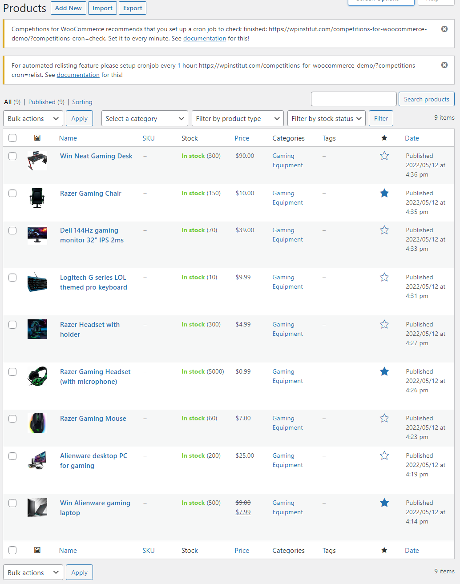Image resolution: width=460 pixels, height=584 pixels.
Task: Star the Alienware desktop PC product
Action: pos(384,455)
